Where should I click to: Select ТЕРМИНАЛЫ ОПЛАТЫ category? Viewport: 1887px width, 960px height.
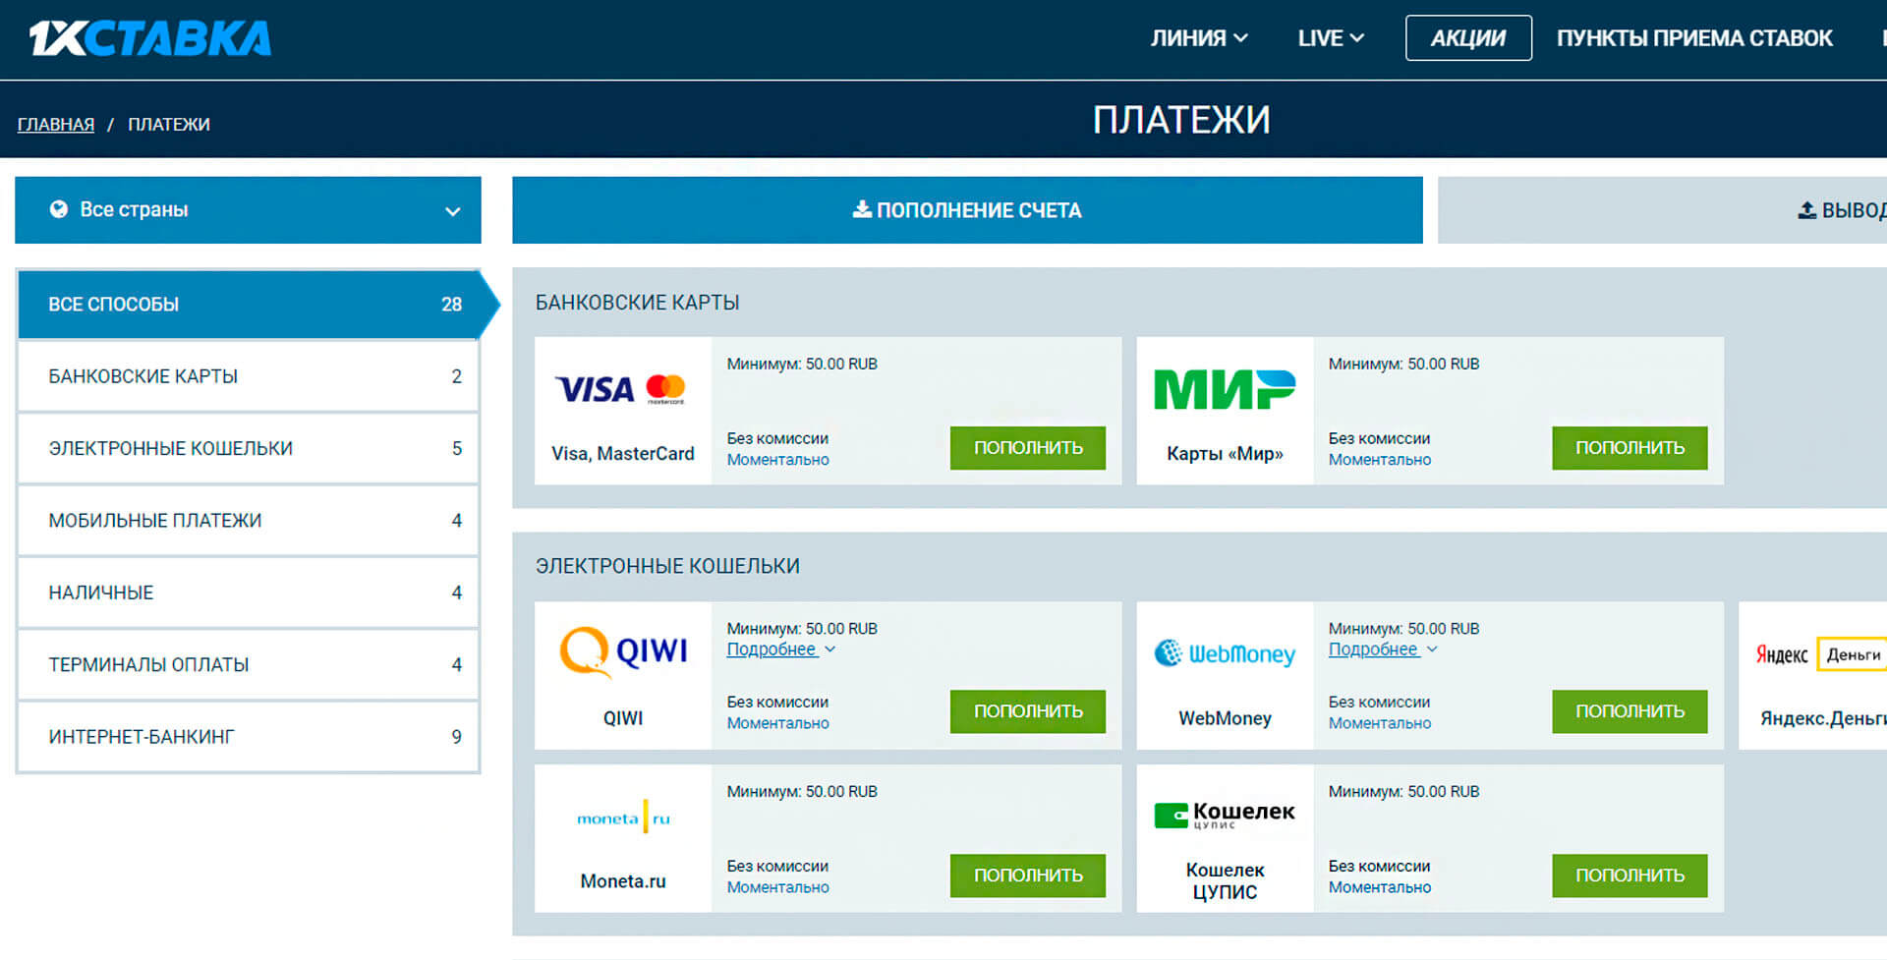(x=249, y=664)
